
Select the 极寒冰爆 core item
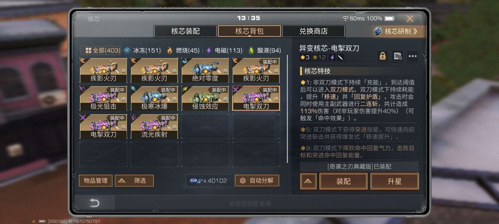click(x=154, y=98)
